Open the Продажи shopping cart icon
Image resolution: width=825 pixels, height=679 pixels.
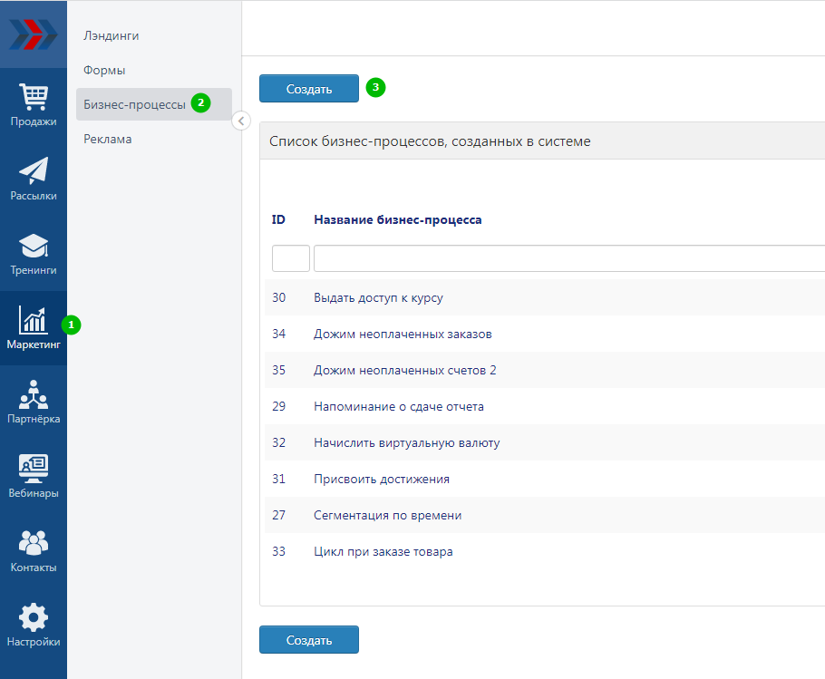click(x=34, y=96)
